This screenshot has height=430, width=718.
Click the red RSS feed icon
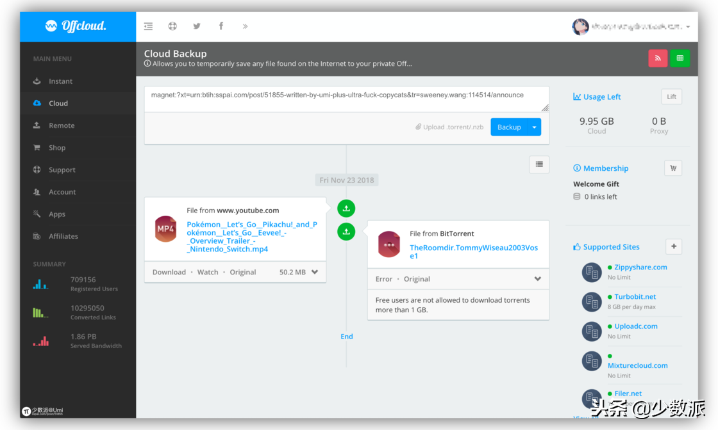pyautogui.click(x=658, y=58)
